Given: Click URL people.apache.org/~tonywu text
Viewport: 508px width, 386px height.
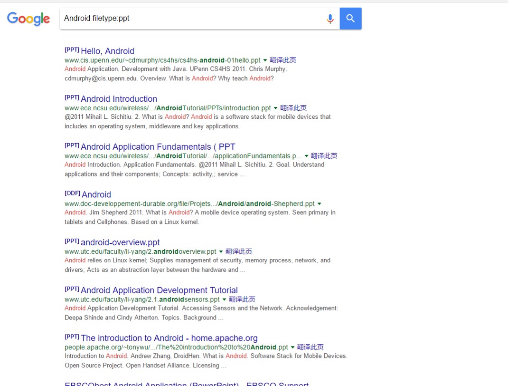Looking at the screenshot, I should point(176,347).
